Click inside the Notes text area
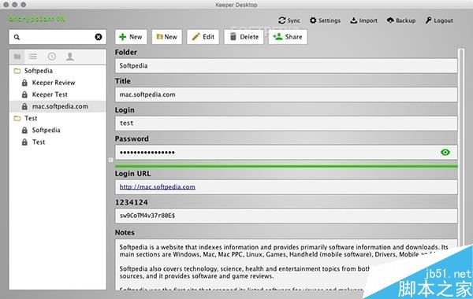 [286, 265]
